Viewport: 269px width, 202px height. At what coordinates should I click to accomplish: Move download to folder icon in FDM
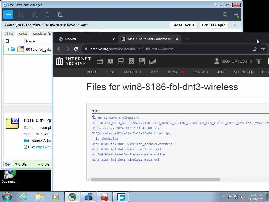(x=61, y=15)
